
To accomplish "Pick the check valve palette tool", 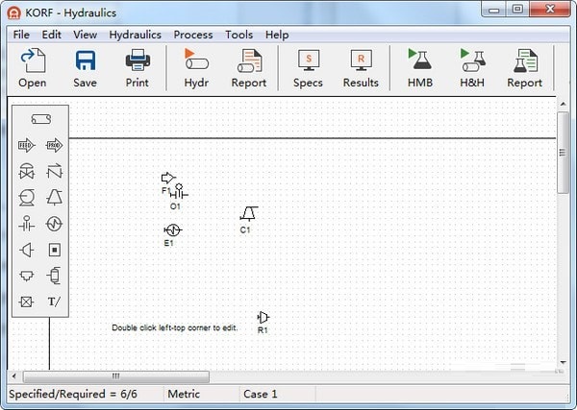I will pyautogui.click(x=55, y=172).
